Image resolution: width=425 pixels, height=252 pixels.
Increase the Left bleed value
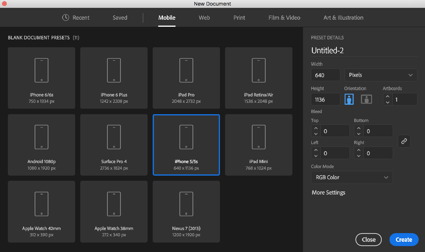(316, 150)
